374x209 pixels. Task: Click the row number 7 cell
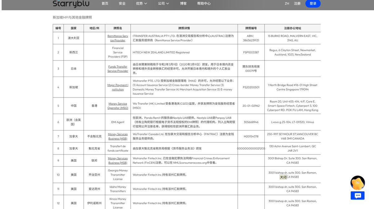[58, 136]
